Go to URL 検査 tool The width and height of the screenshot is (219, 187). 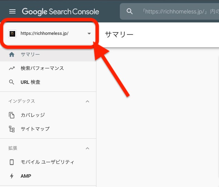[30, 82]
